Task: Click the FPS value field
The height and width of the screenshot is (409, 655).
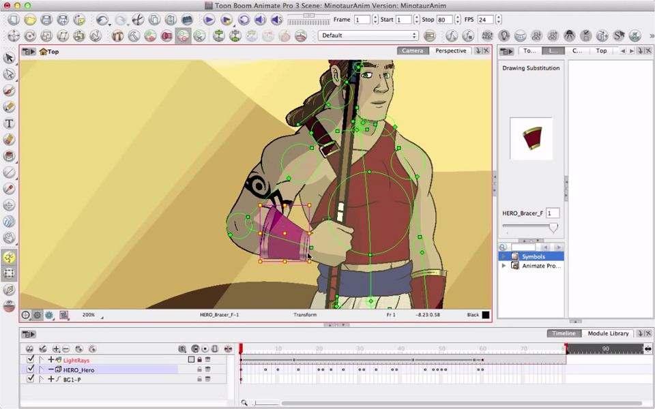Action: coord(485,20)
